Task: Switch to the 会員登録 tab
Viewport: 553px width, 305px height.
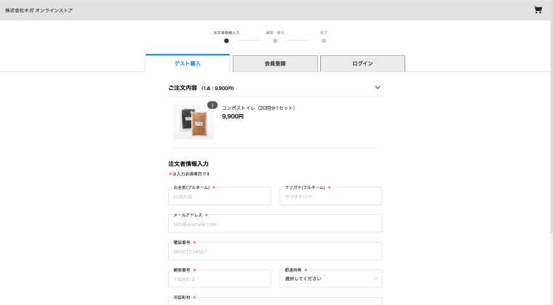Action: click(x=275, y=63)
